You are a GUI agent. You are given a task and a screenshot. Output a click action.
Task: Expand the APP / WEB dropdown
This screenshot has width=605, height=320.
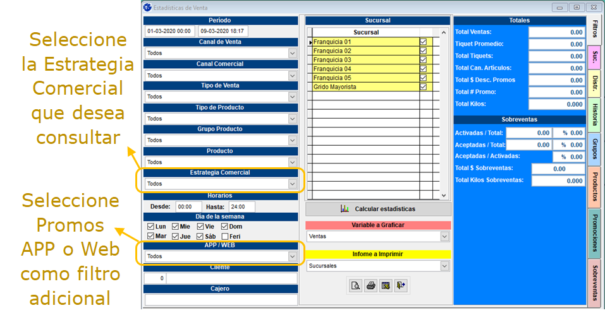(x=292, y=257)
